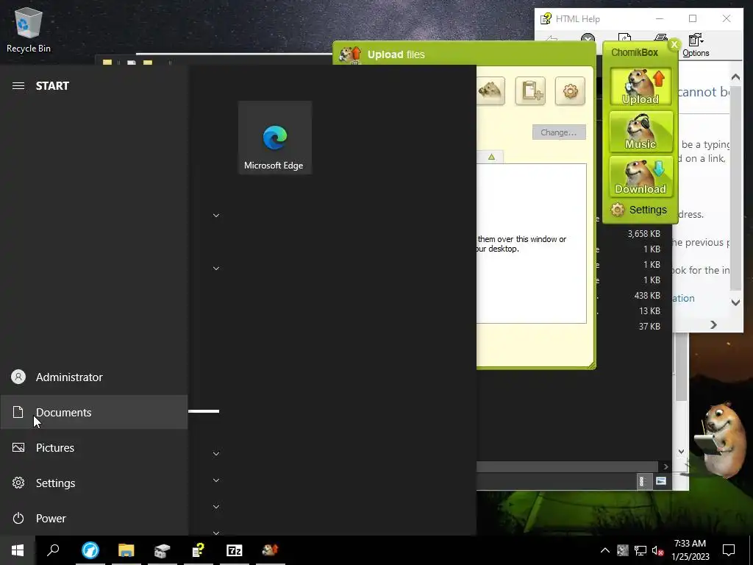The width and height of the screenshot is (753, 565).
Task: Click the Refresh icon in HTML Help toolbar
Action: pyautogui.click(x=624, y=38)
